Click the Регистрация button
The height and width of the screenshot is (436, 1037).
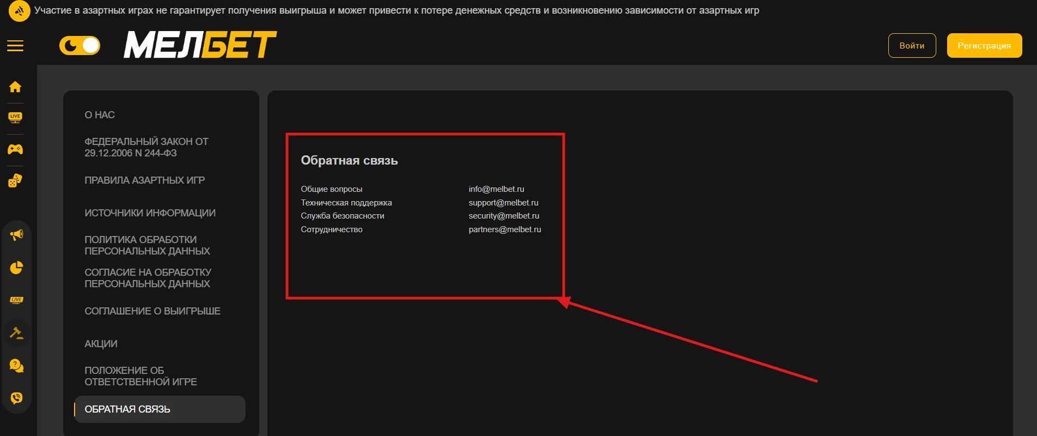tap(984, 46)
